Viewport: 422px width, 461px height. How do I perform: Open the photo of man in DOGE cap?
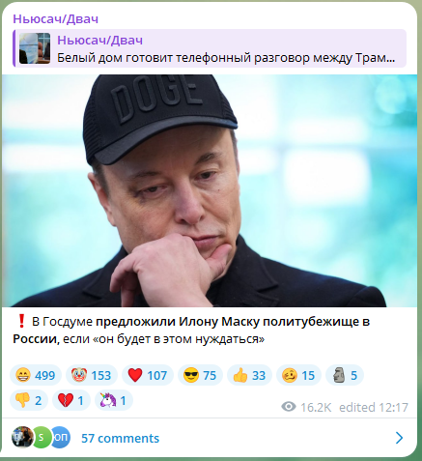coord(210,190)
